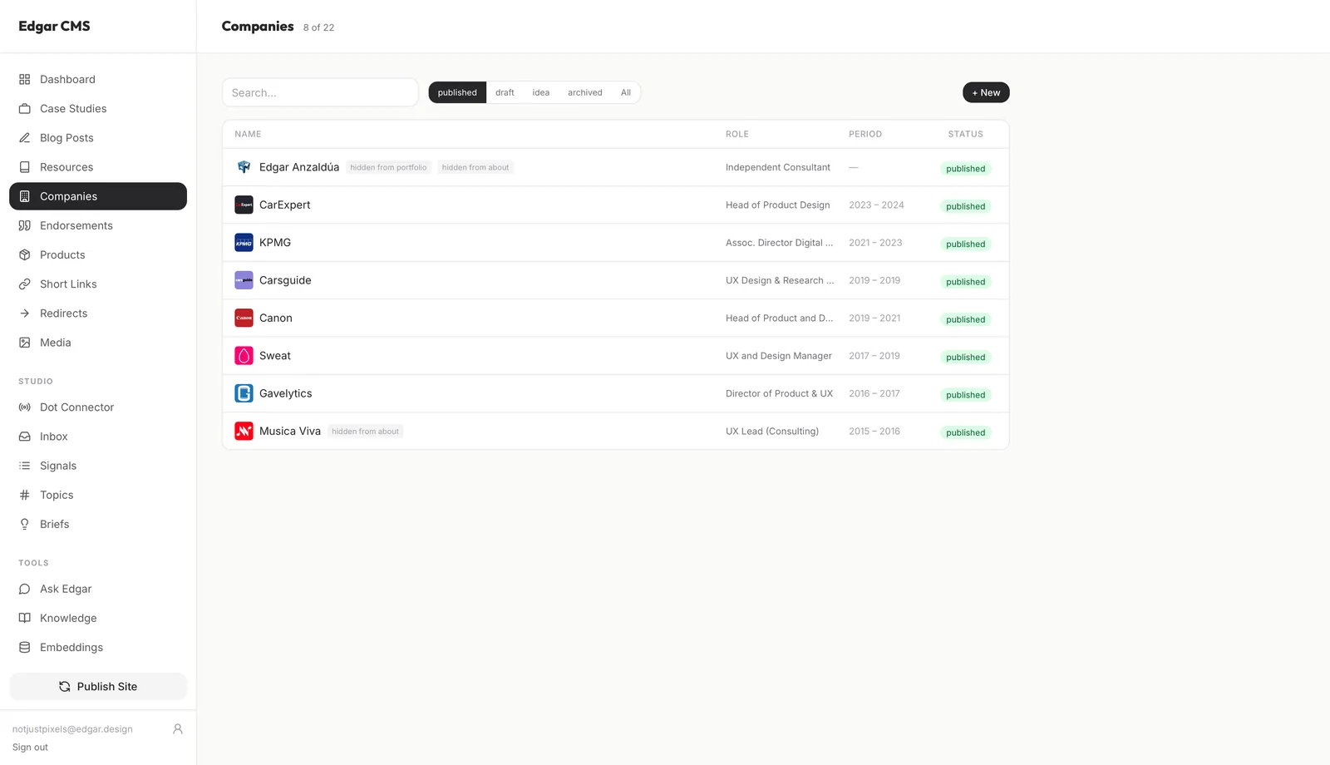
Task: Click the PERIOD column header
Action: [x=865, y=134]
